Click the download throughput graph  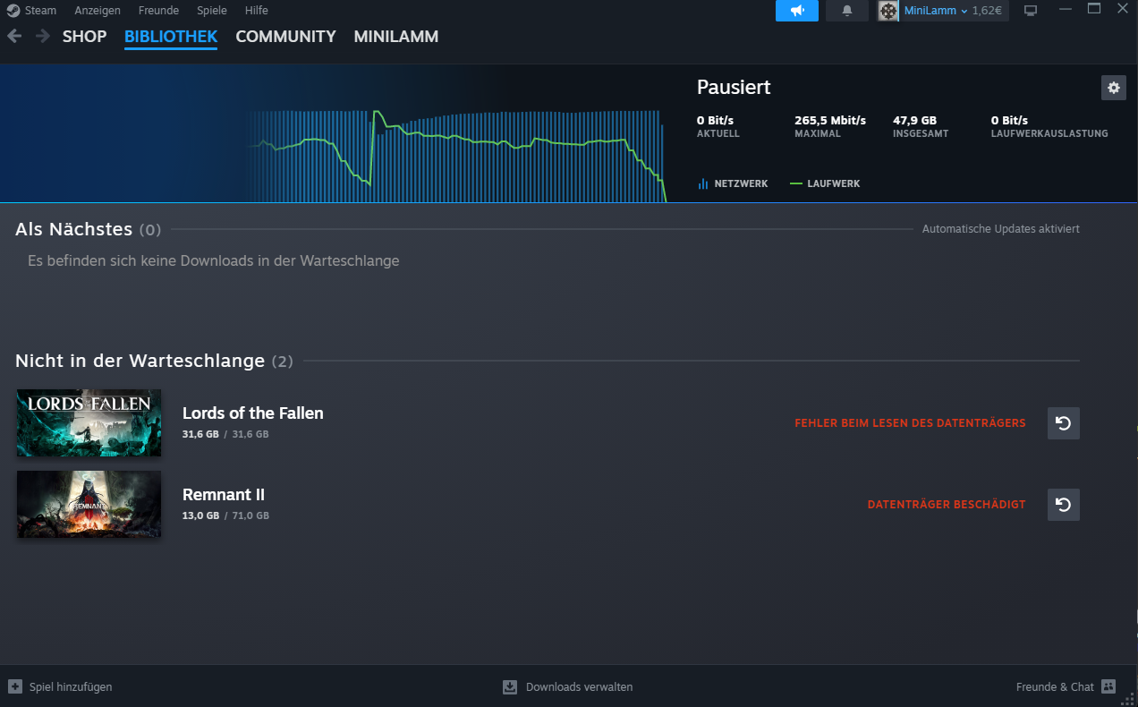(x=456, y=155)
